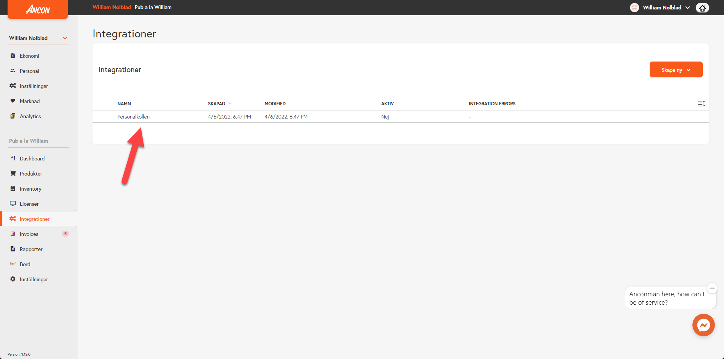
Task: Click the Pub a la William breadcrumb
Action: pos(153,7)
